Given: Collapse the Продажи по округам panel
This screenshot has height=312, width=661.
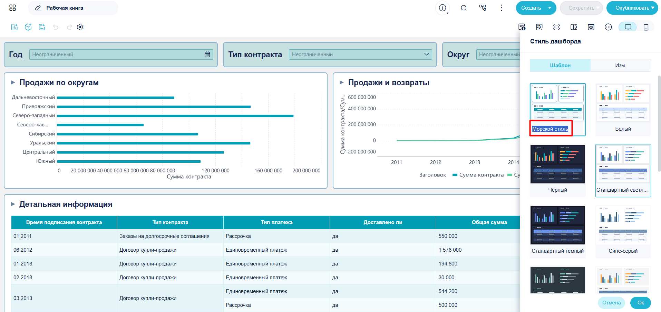Looking at the screenshot, I should coord(13,82).
